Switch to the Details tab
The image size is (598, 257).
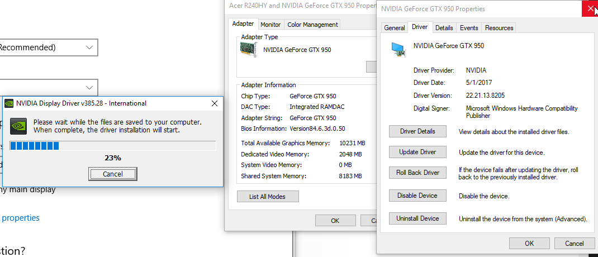[x=444, y=28]
